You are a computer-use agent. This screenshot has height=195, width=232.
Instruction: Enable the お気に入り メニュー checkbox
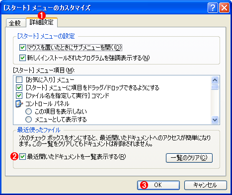19,80
